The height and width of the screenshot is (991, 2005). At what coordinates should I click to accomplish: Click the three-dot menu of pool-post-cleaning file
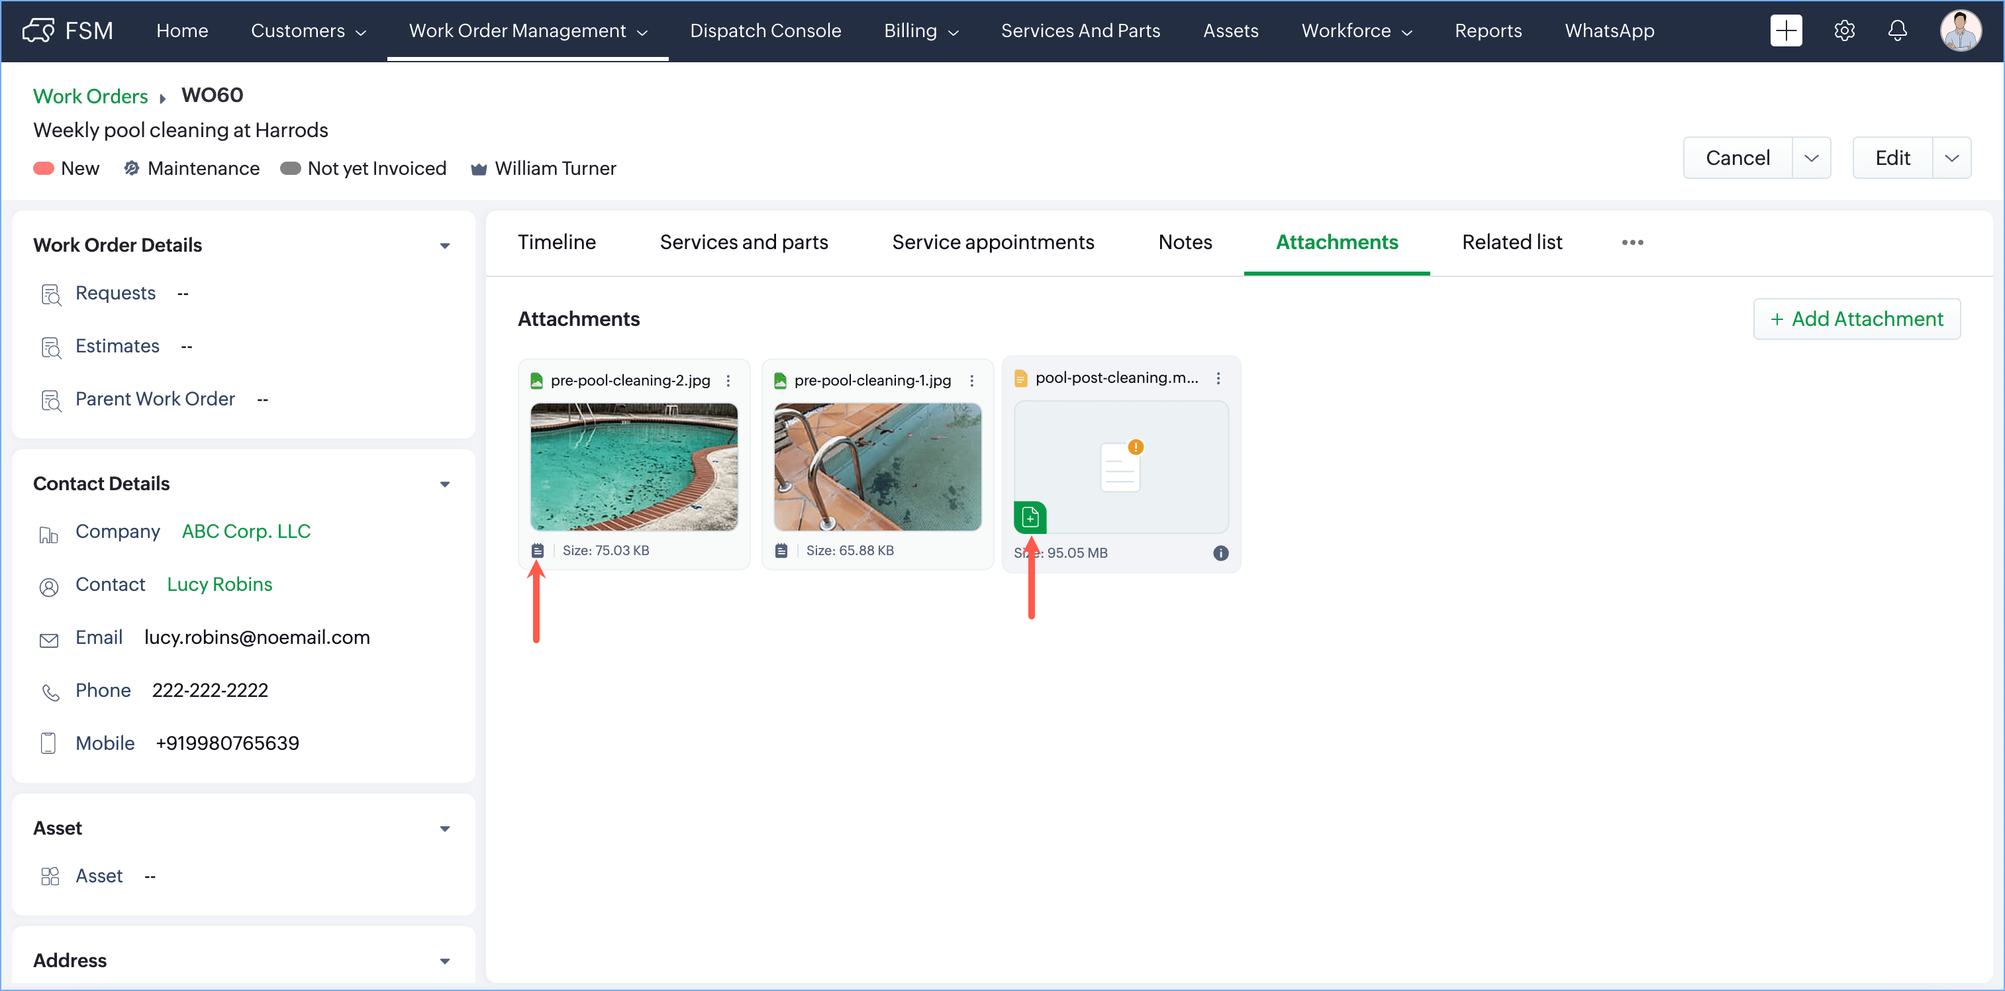(1218, 378)
